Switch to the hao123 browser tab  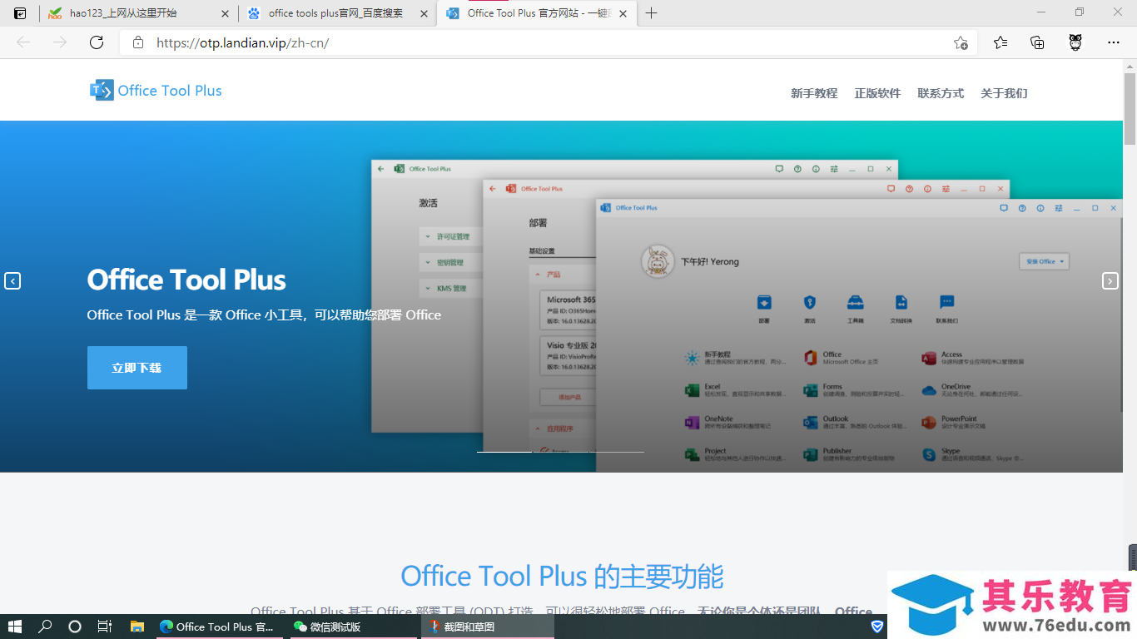point(139,13)
